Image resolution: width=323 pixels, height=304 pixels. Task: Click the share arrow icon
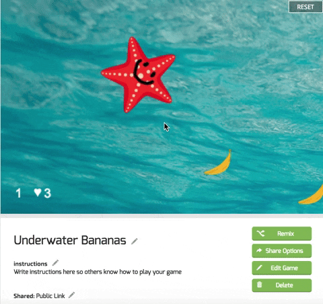pos(259,250)
